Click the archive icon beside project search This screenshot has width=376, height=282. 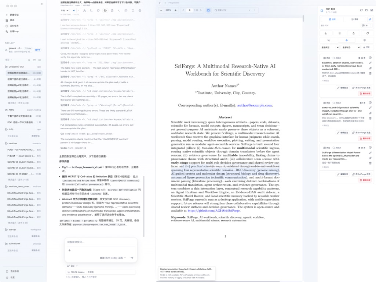point(34,60)
